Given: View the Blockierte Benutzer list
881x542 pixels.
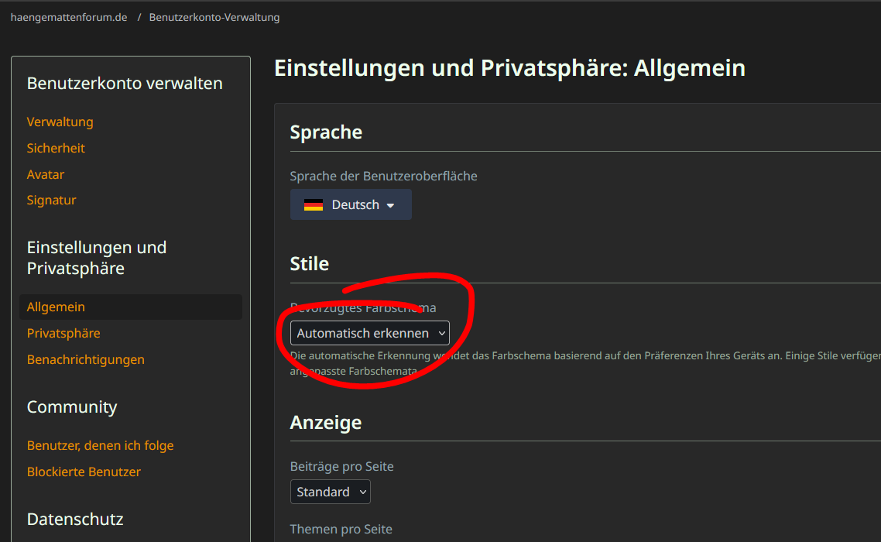Looking at the screenshot, I should pyautogui.click(x=84, y=472).
